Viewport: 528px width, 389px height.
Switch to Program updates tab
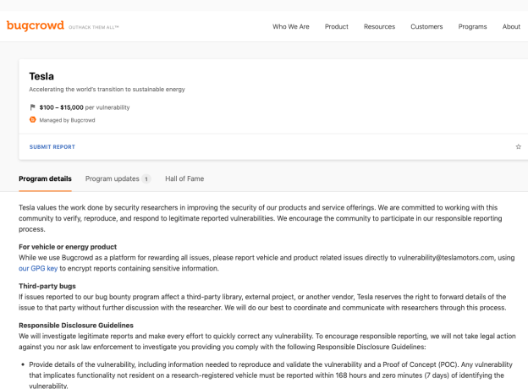pos(112,178)
